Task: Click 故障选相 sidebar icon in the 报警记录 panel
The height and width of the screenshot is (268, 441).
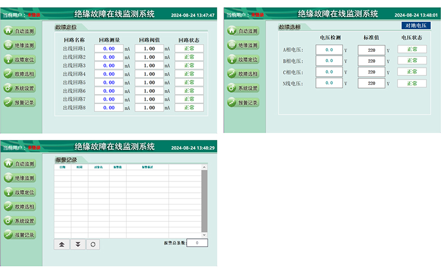Action: point(8,206)
